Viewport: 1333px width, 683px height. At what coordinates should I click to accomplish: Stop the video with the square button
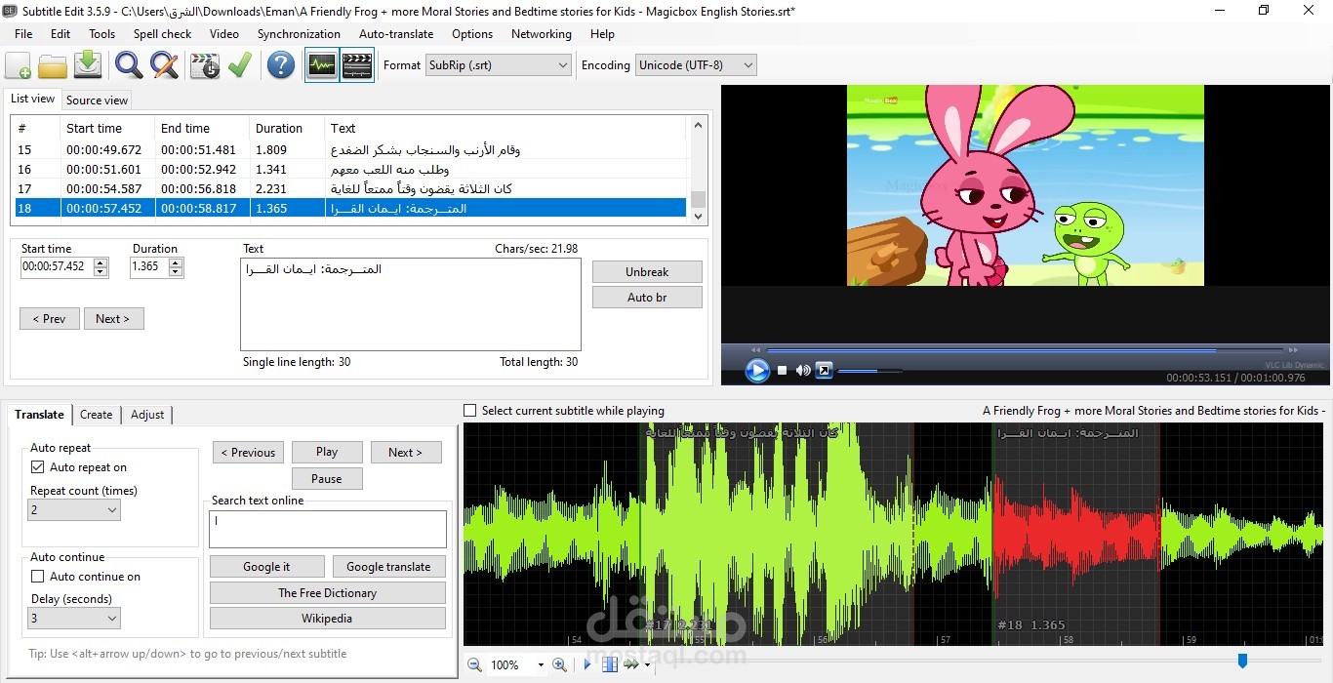tap(782, 370)
